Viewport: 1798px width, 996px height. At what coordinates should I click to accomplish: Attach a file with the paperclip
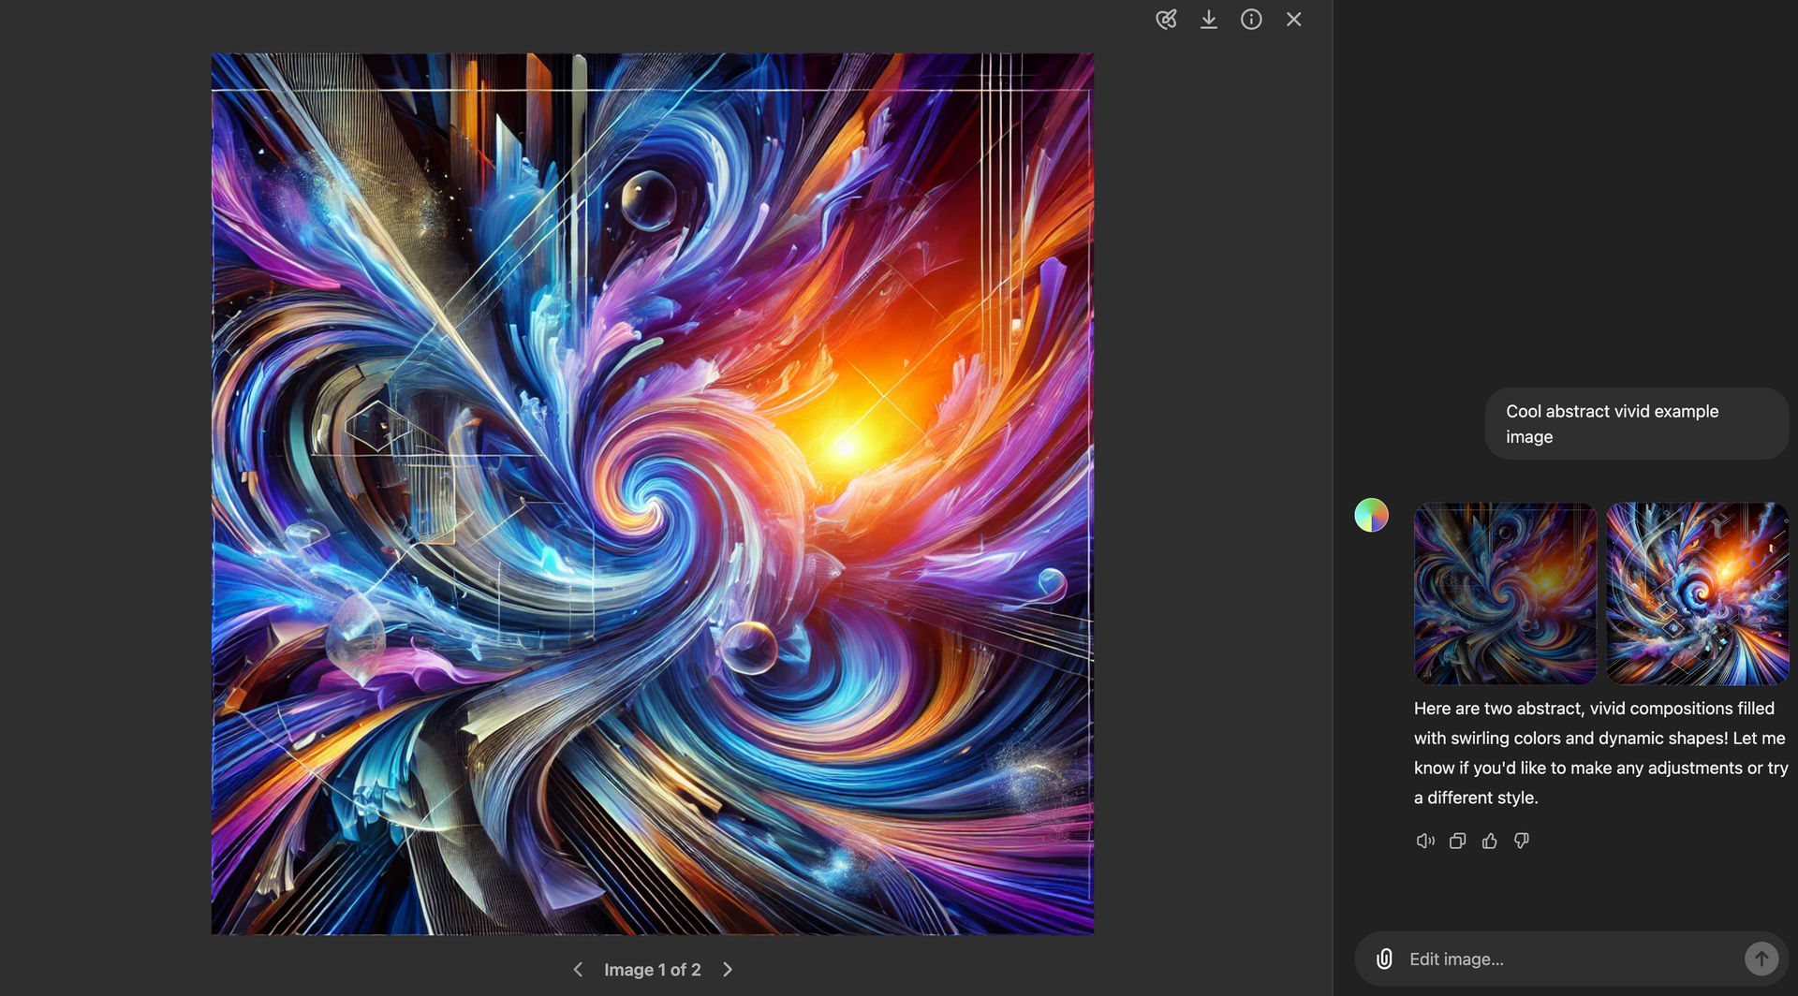click(1383, 958)
